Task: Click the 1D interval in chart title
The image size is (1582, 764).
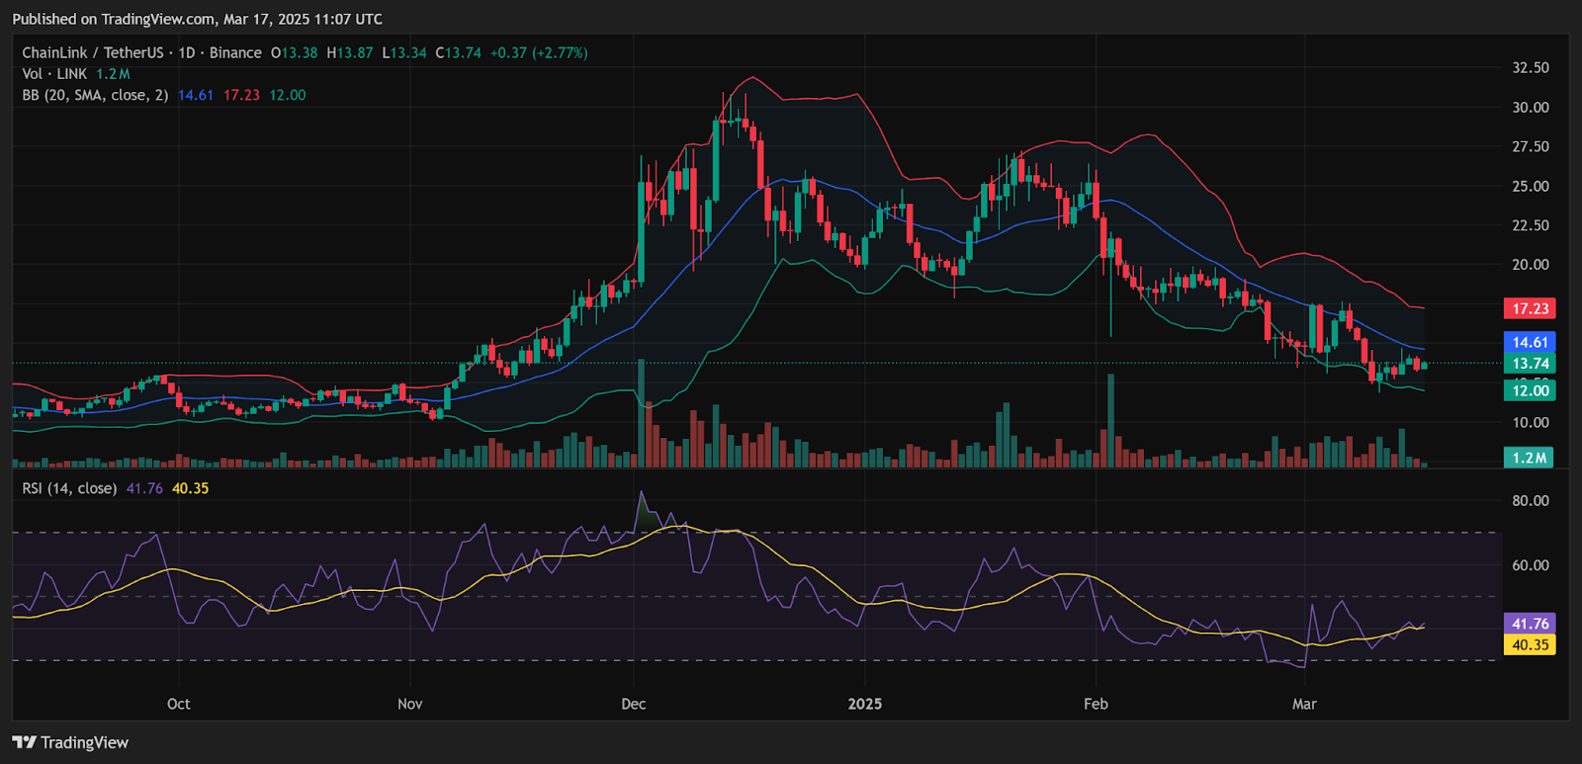Action: (x=186, y=53)
